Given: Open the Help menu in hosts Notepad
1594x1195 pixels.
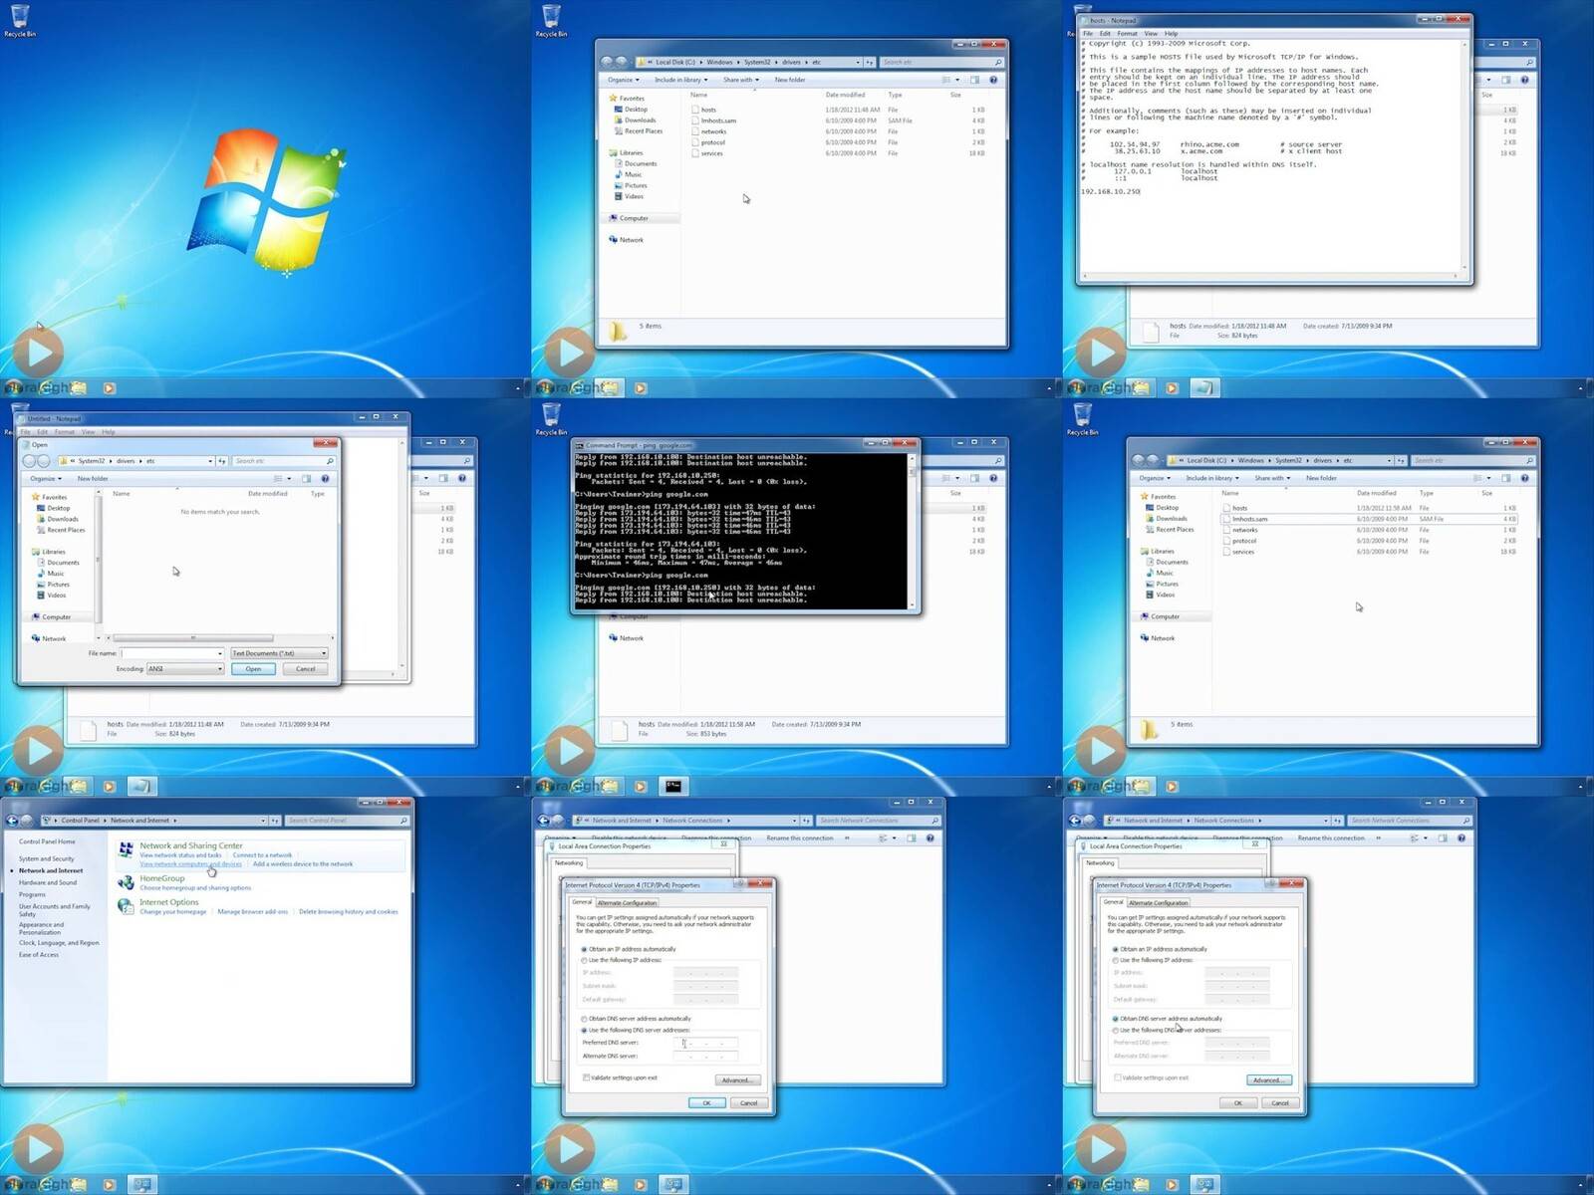Looking at the screenshot, I should 1171,33.
